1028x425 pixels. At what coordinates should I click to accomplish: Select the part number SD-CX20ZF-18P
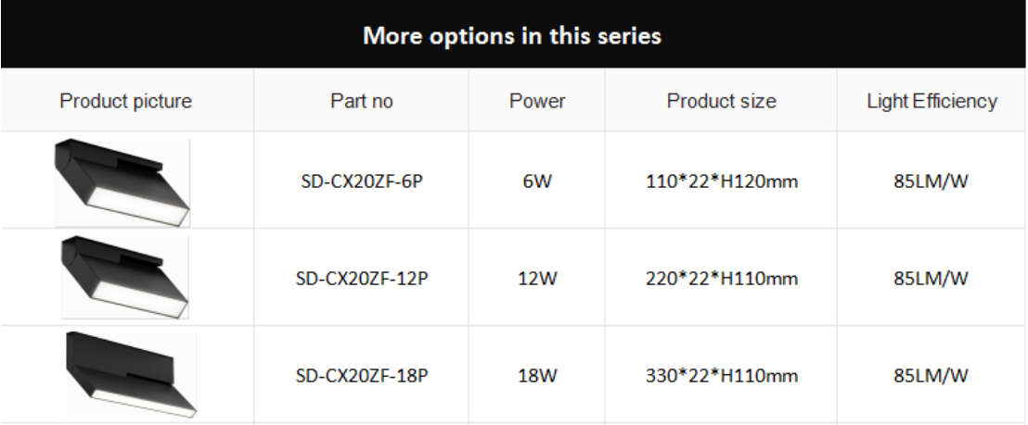(362, 376)
